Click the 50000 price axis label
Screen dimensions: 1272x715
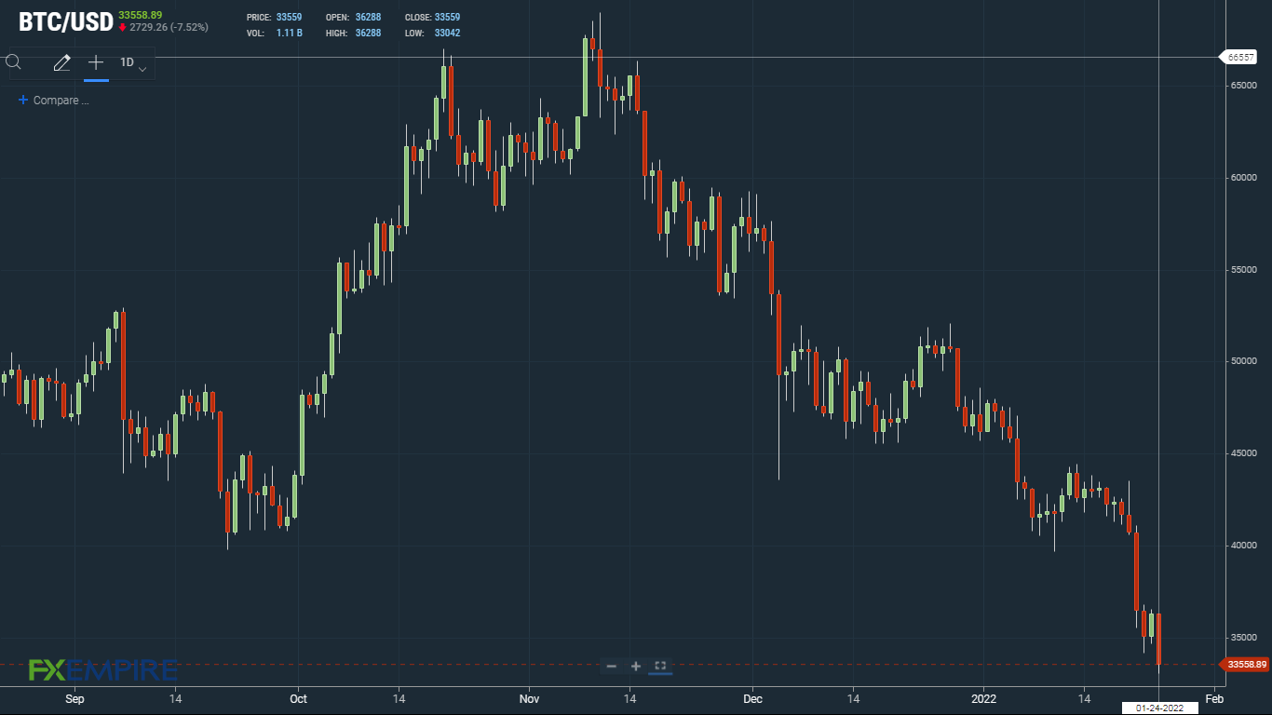[x=1242, y=361]
